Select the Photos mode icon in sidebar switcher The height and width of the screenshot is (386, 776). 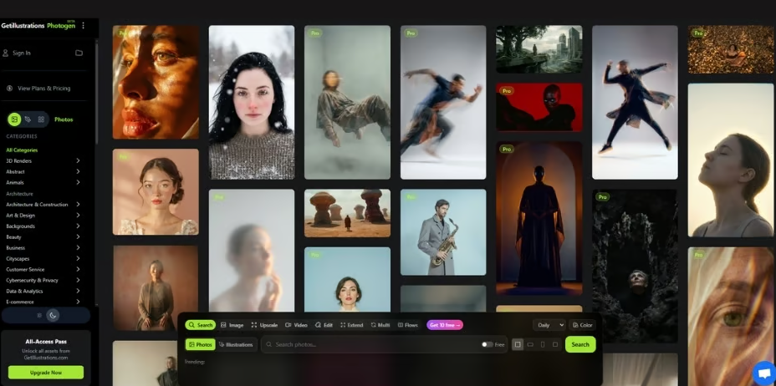tap(14, 119)
